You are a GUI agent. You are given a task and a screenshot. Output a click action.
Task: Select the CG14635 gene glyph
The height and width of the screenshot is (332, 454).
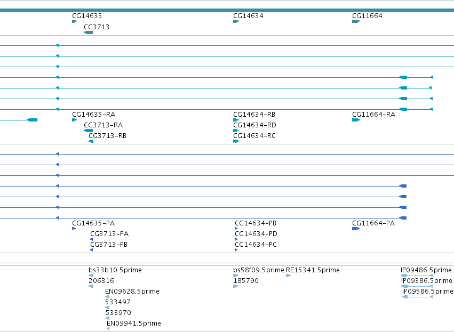[x=74, y=21]
